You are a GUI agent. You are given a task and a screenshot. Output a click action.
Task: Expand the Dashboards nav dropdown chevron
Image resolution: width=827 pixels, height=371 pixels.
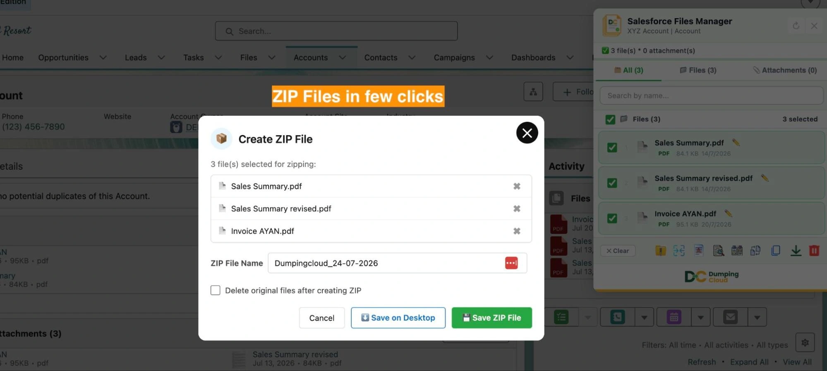point(570,58)
